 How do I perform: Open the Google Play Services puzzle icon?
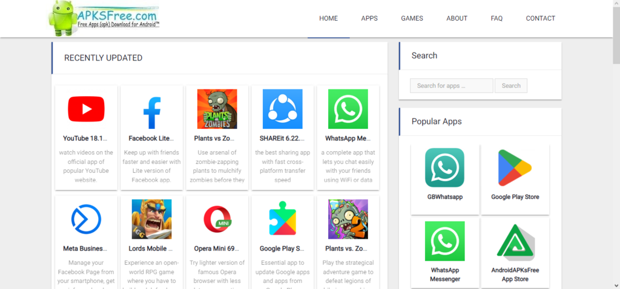click(283, 219)
